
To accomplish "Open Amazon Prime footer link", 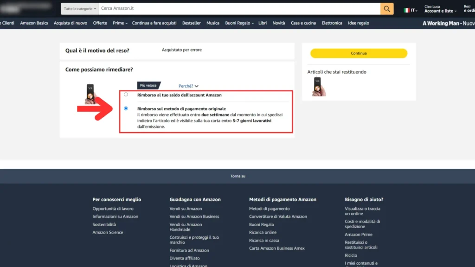I will click(359, 234).
